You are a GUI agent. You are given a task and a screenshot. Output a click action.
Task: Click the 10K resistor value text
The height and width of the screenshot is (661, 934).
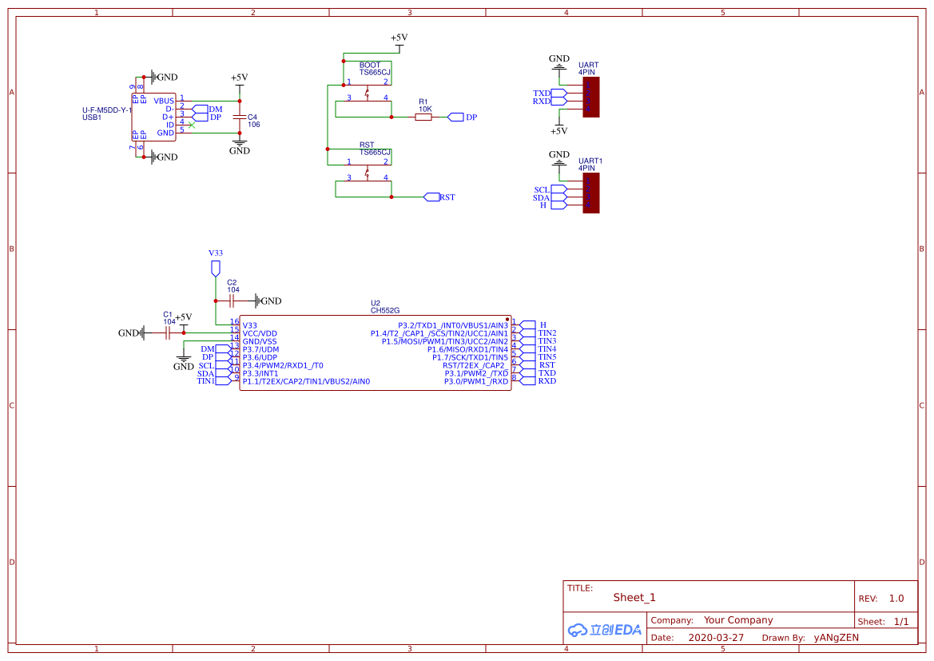coord(425,109)
